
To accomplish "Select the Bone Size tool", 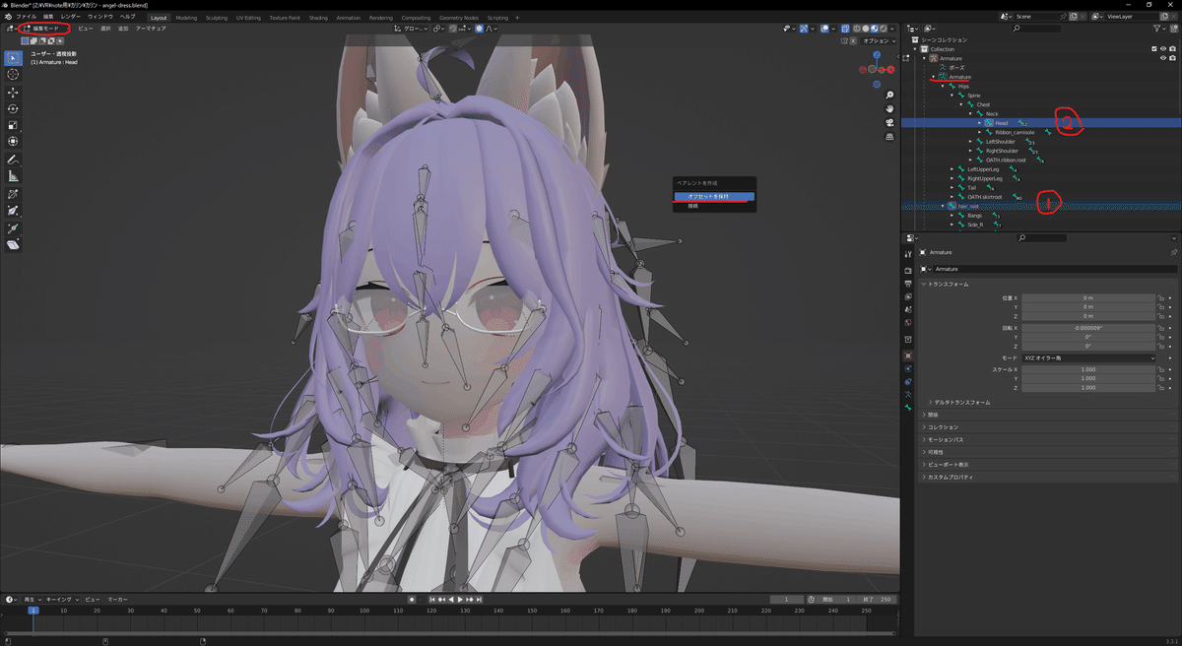I will coord(13,211).
